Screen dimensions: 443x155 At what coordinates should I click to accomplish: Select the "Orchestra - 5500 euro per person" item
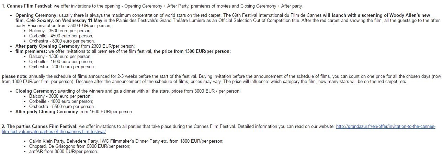point(62,107)
